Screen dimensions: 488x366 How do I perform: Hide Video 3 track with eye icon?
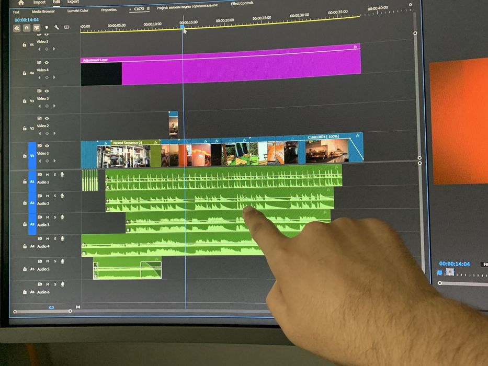click(x=47, y=91)
